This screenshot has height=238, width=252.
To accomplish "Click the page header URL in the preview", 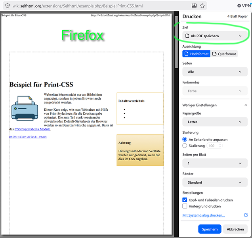I will tap(131, 15).
